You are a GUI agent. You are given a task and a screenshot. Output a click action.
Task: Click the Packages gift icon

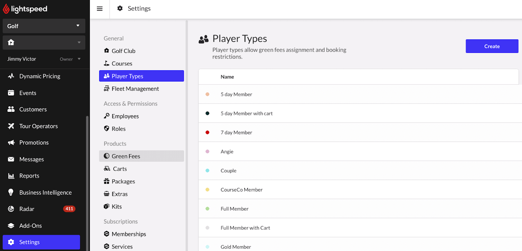(x=107, y=181)
